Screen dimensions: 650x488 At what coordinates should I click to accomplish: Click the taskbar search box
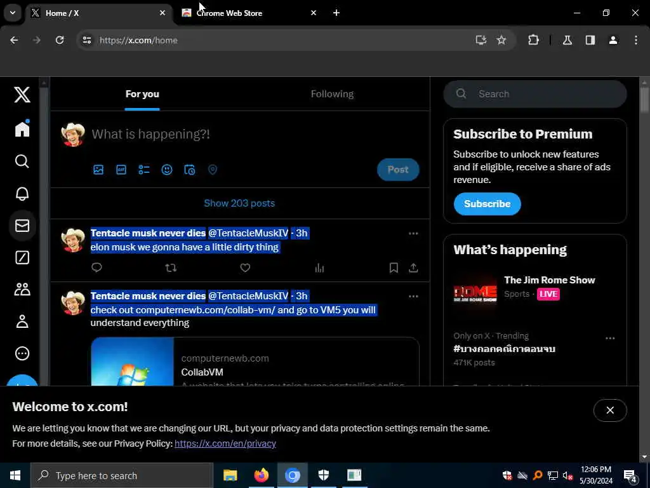[122, 475]
